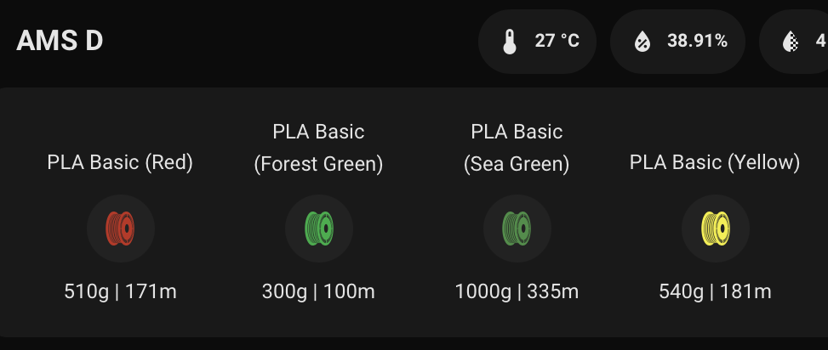This screenshot has width=828, height=350.
Task: Click the AMS D heading
Action: (x=60, y=41)
